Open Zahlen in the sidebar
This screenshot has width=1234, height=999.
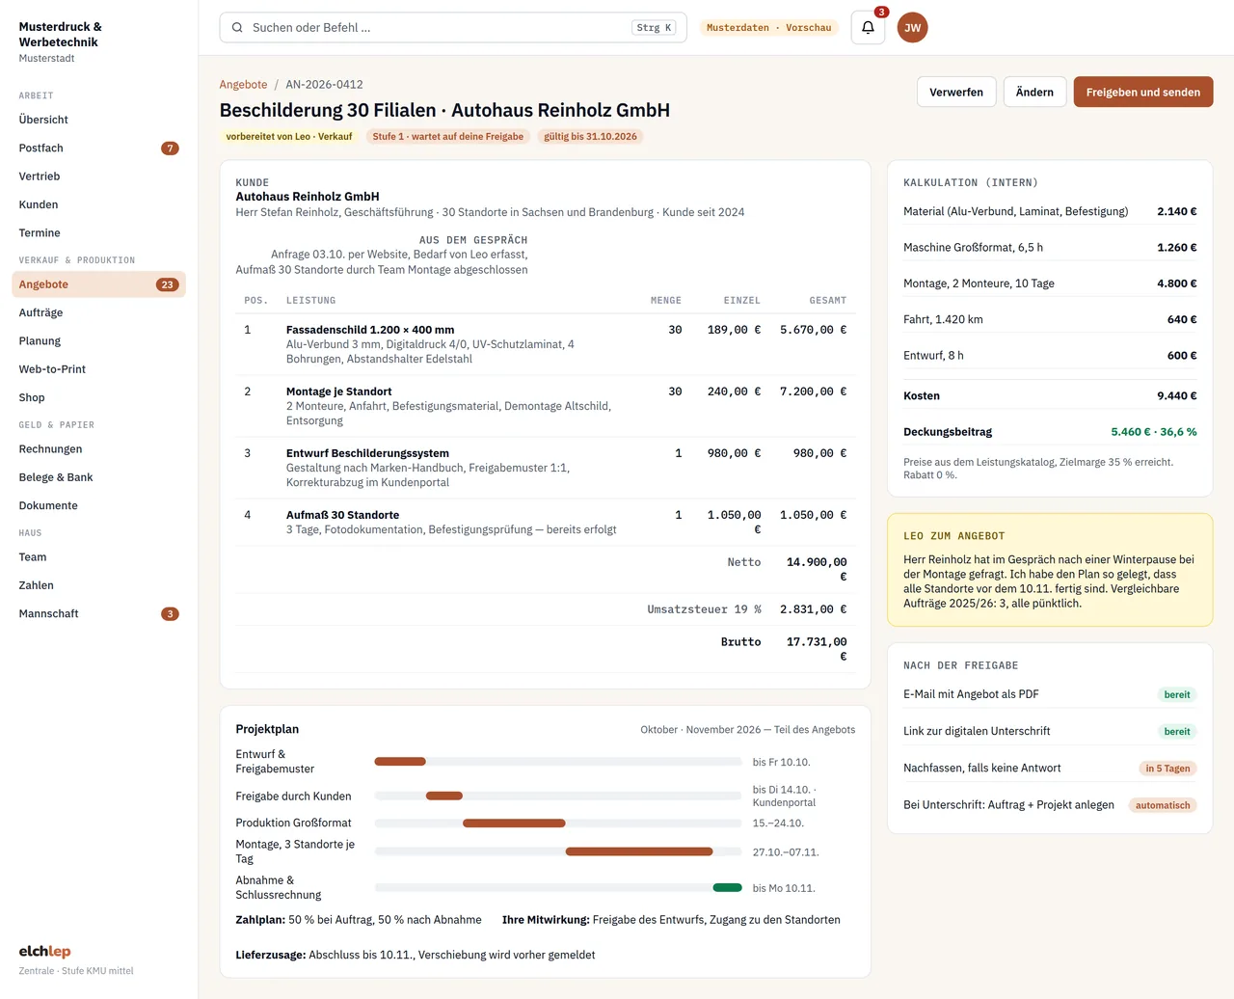coord(98,585)
